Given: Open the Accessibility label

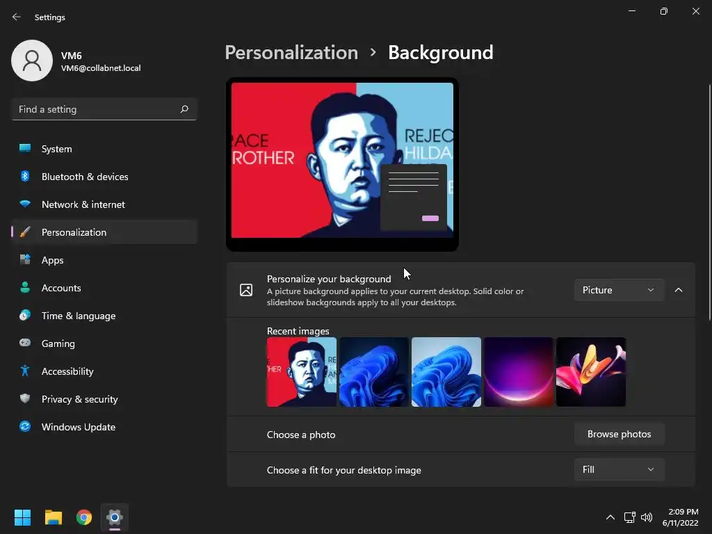Looking at the screenshot, I should pyautogui.click(x=67, y=371).
